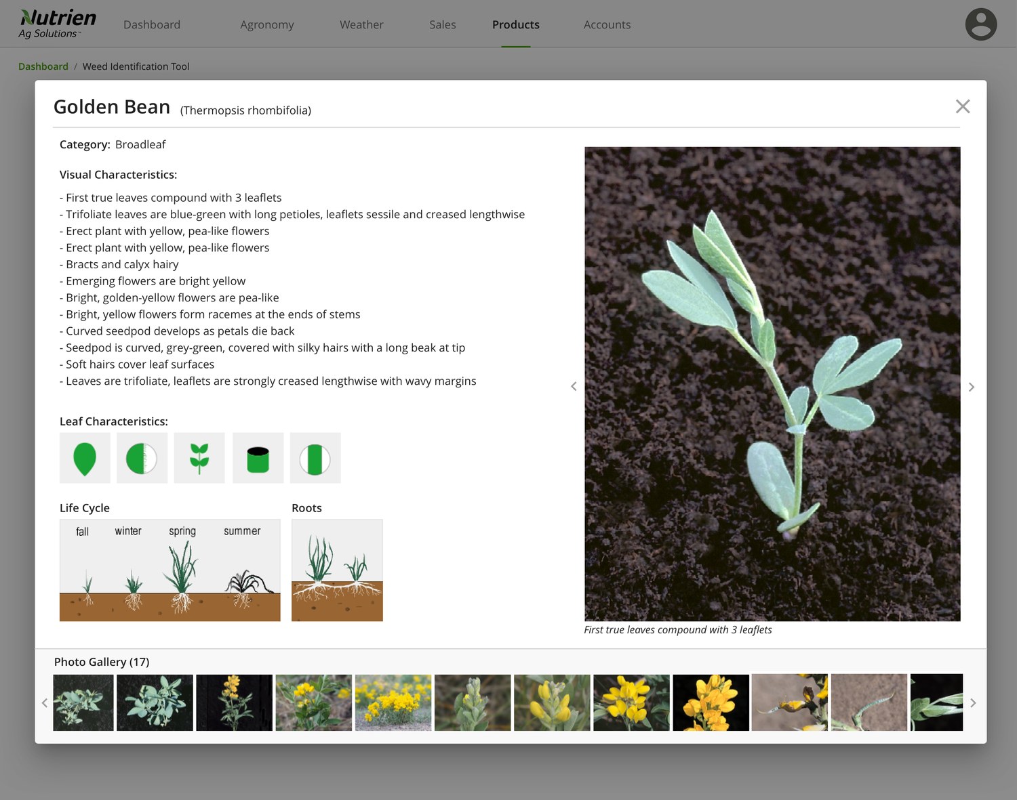
Task: Click the half-filled circle leaf icon
Action: click(142, 458)
